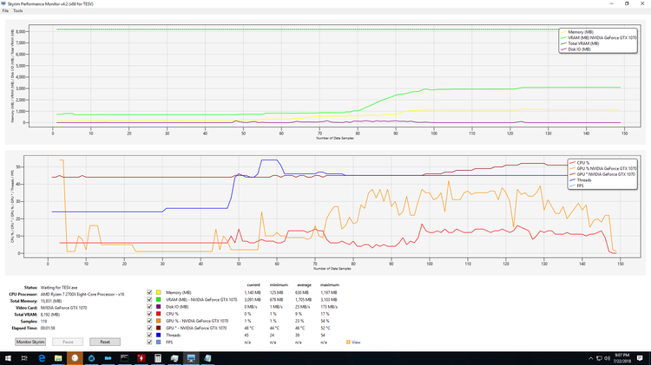This screenshot has height=365, width=651.
Task: Open the Action Center notifications icon
Action: [x=640, y=358]
